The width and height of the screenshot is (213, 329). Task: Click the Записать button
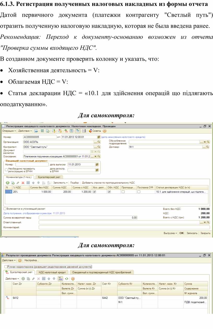click(192, 233)
